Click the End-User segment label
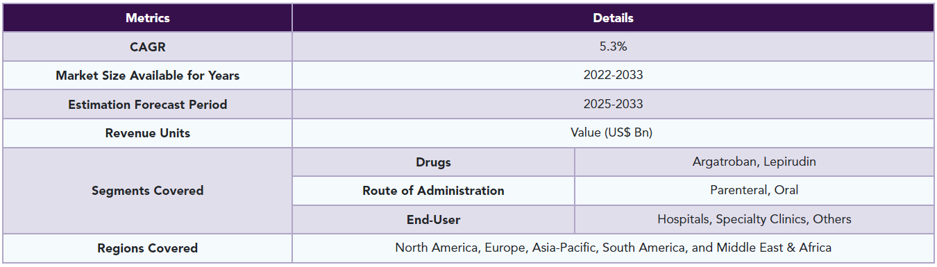This screenshot has height=267, width=937. [433, 220]
